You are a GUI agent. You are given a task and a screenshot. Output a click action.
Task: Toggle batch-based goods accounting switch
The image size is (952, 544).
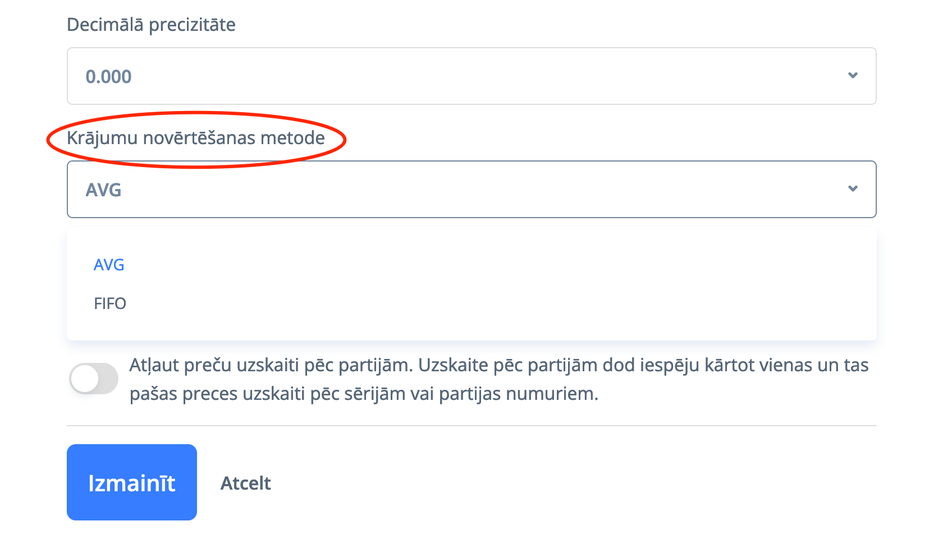click(x=93, y=379)
